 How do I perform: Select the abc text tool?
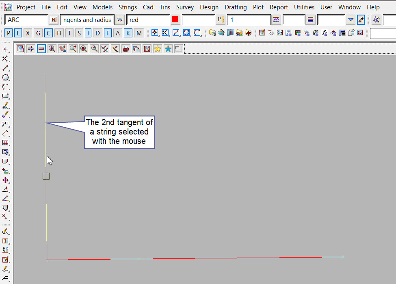point(5,106)
